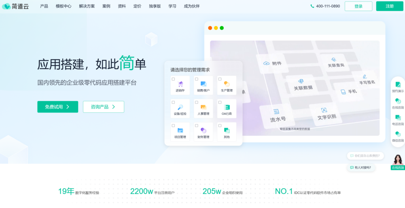Click the arrow chevron on 免费试用
The image size is (405, 208).
68,107
